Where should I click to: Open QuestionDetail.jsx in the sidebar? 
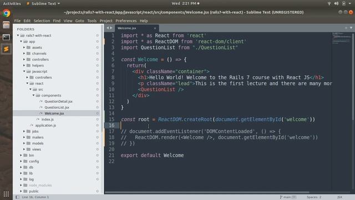coord(58,101)
